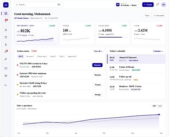Open the NM-INV overdue invoice item
Screen dimensions: 171x137
(x=60, y=65)
